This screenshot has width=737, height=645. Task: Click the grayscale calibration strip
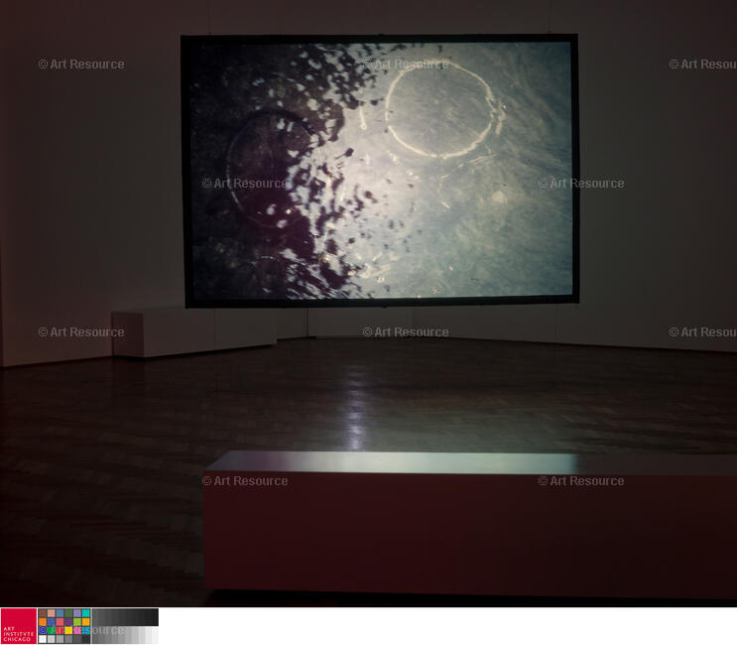(125, 626)
